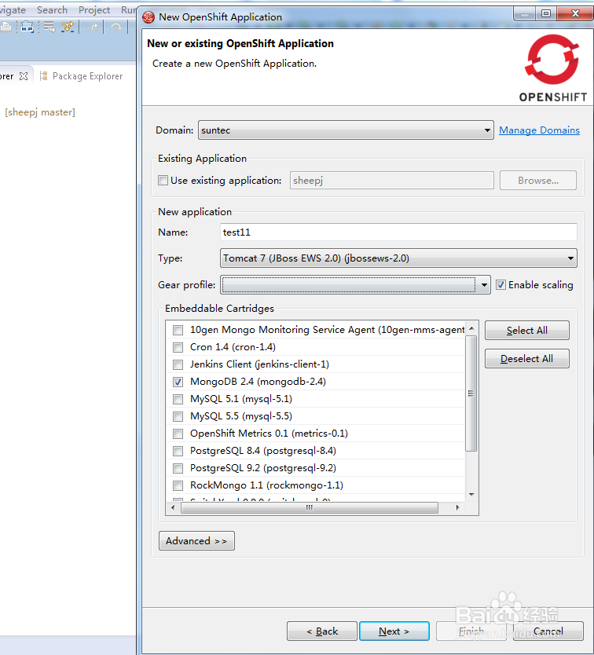Click the print icon in Eclipse toolbar
This screenshot has height=655, width=594.
tap(5, 27)
